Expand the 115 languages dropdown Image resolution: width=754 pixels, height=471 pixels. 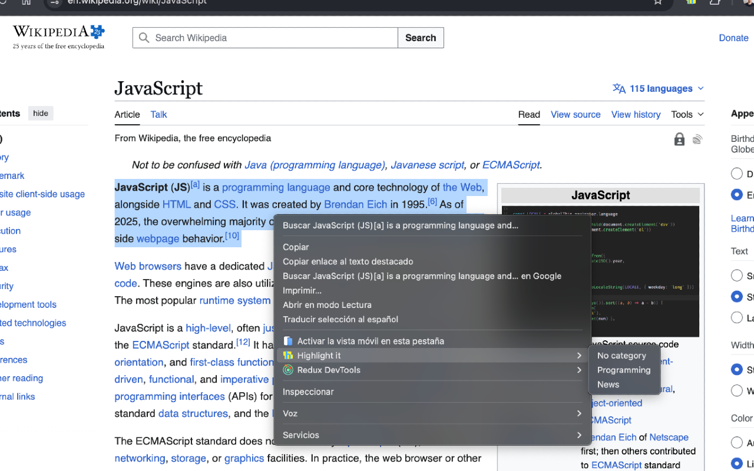pos(659,88)
